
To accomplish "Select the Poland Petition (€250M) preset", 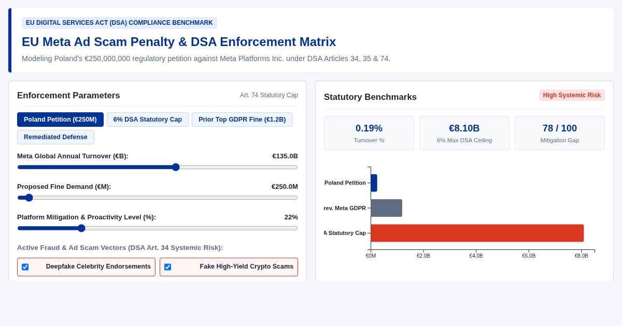I will pos(60,120).
